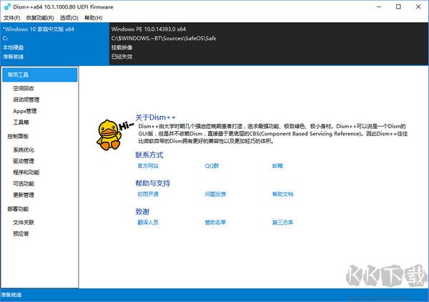Open the QQ群 contact link
Screen dimensions: 429x302
(x=212, y=165)
